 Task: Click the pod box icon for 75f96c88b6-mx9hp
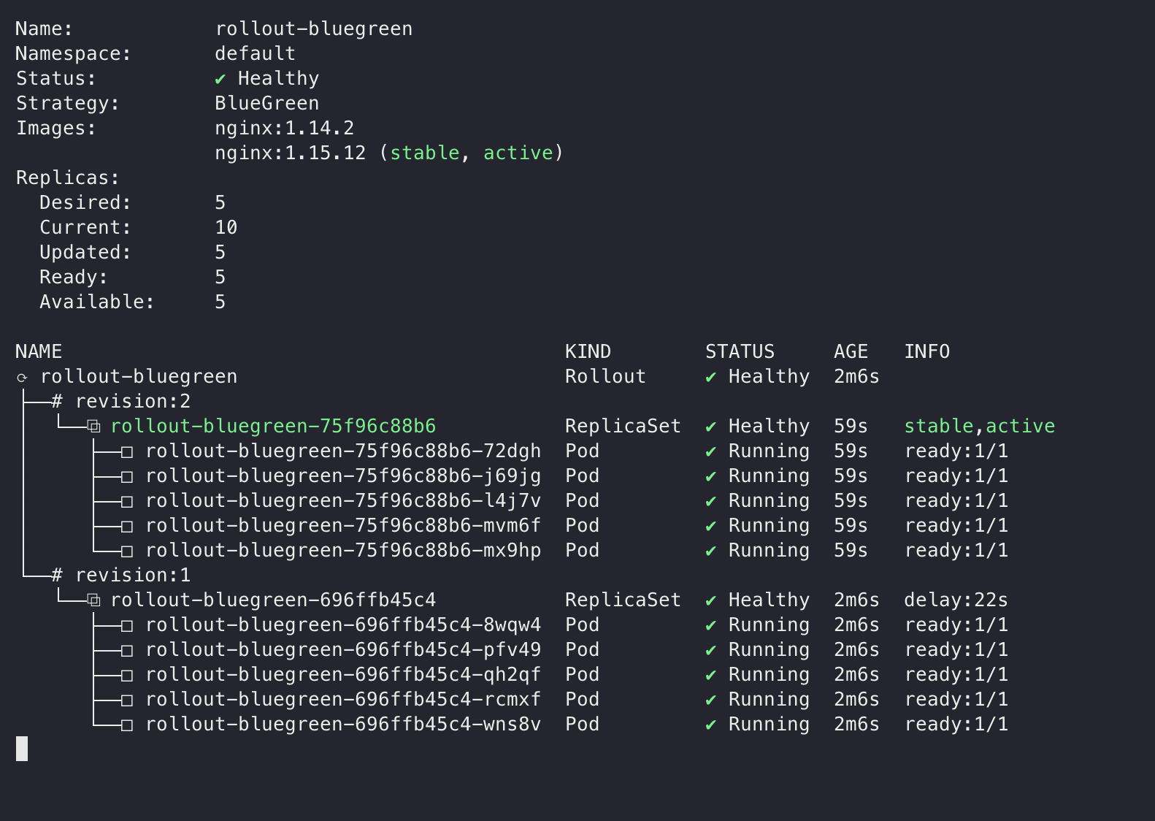tap(127, 551)
